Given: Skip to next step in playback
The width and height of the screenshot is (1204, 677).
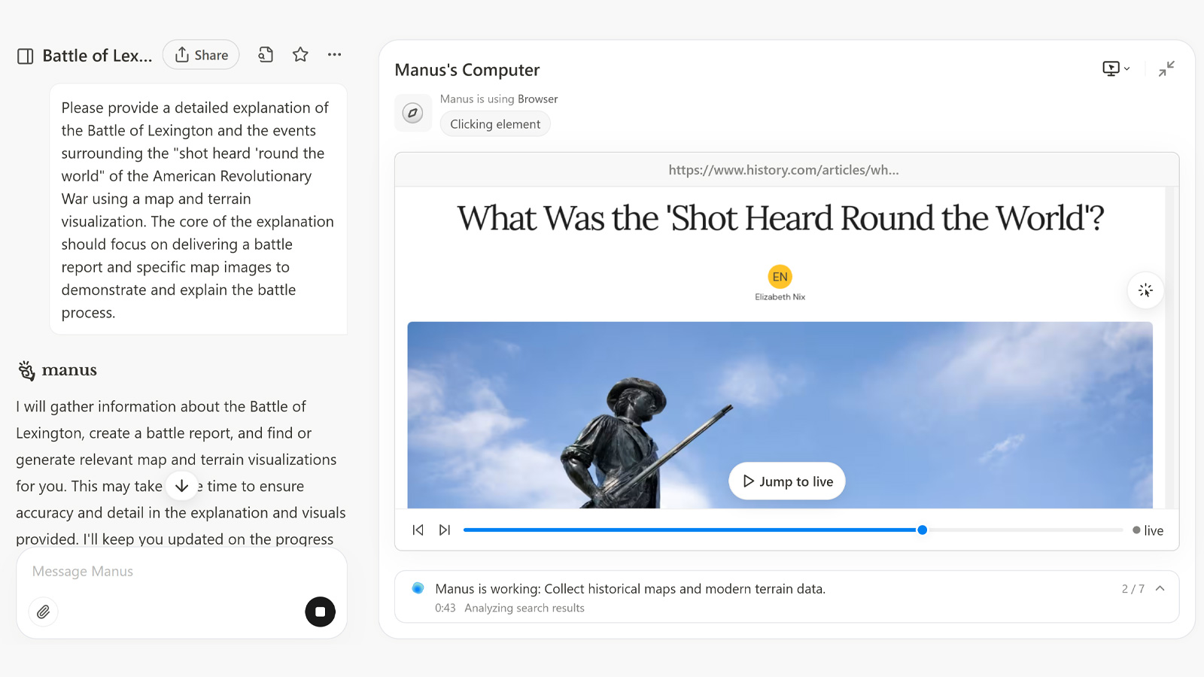Looking at the screenshot, I should point(445,530).
